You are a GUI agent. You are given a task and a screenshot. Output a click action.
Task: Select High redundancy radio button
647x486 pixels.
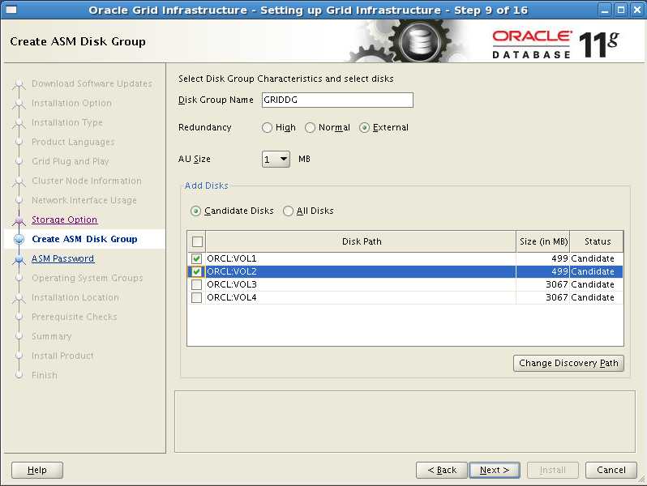click(267, 128)
